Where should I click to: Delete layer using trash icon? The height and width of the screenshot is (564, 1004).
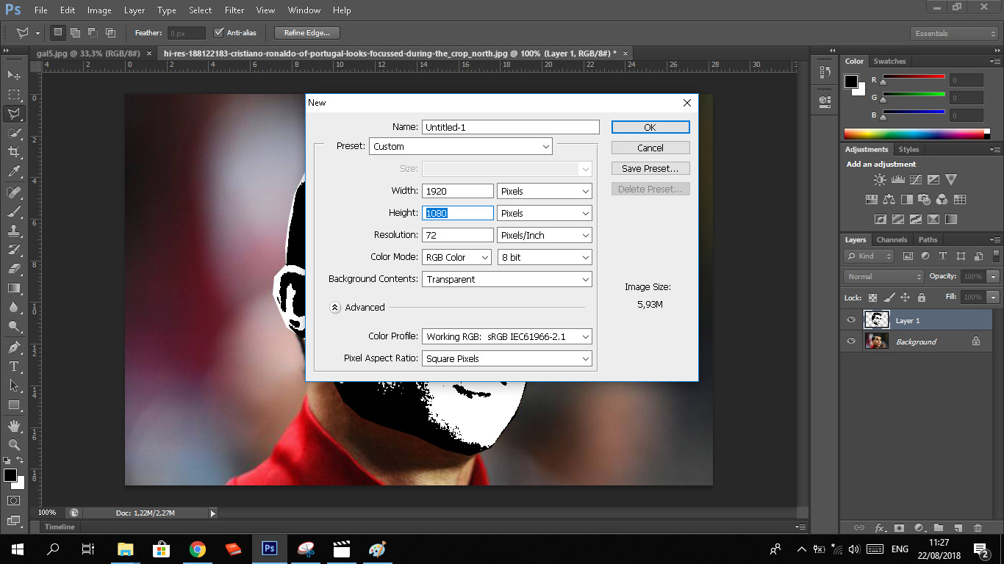pos(978,527)
